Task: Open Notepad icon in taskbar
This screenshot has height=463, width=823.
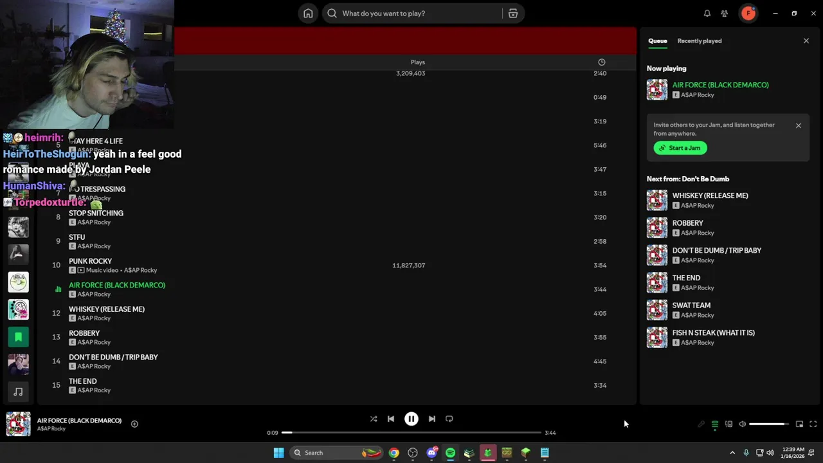Action: click(x=545, y=453)
